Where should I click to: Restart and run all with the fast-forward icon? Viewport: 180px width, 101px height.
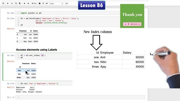coord(47,4)
